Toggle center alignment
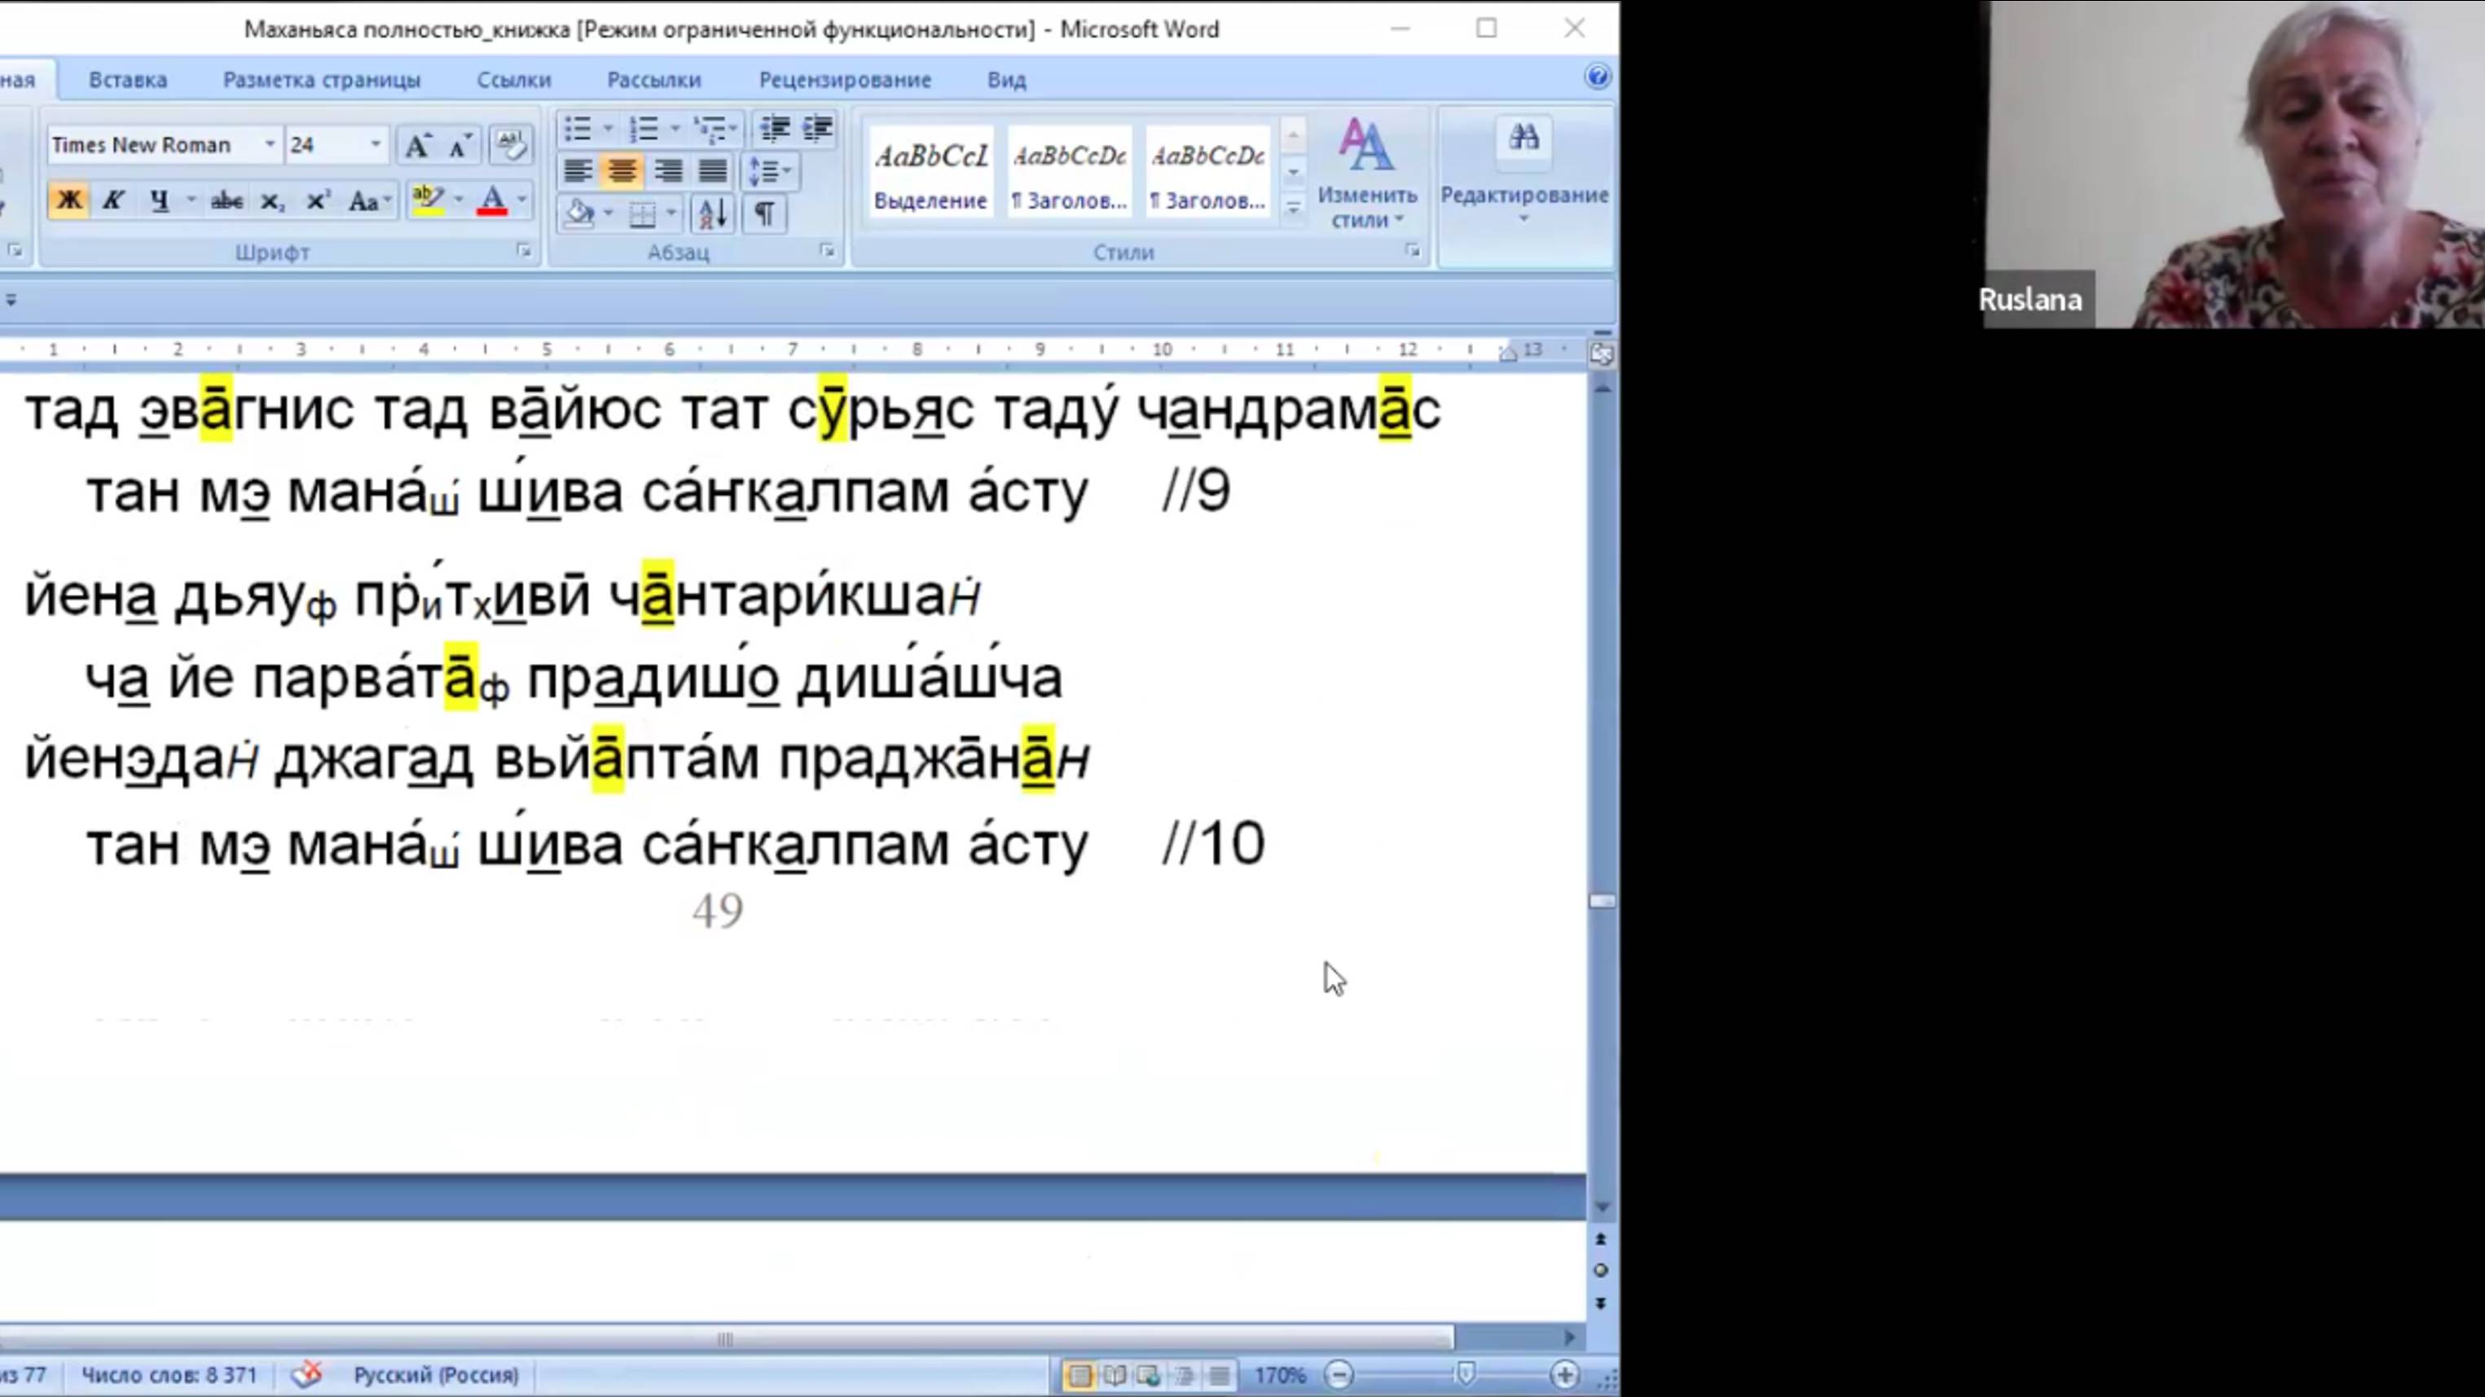Screen dimensions: 2485x1397 (622, 172)
